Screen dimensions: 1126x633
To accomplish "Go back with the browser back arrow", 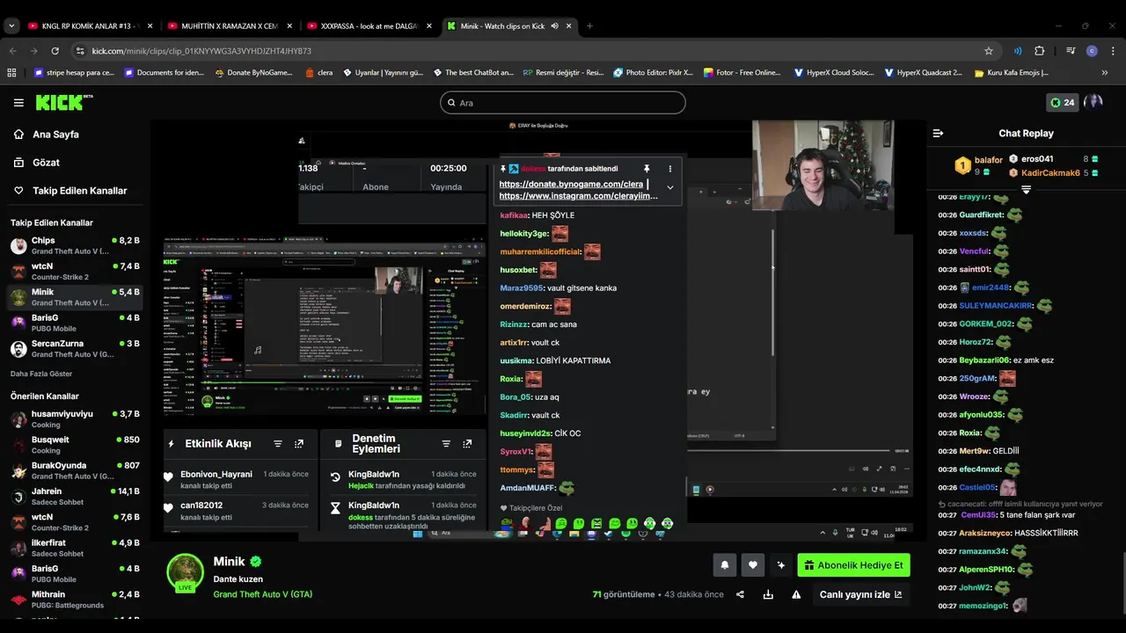I will click(x=13, y=51).
